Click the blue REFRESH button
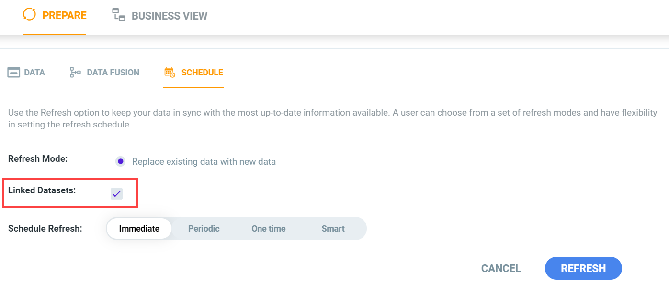Screen dimensions: 669x285 coord(583,268)
